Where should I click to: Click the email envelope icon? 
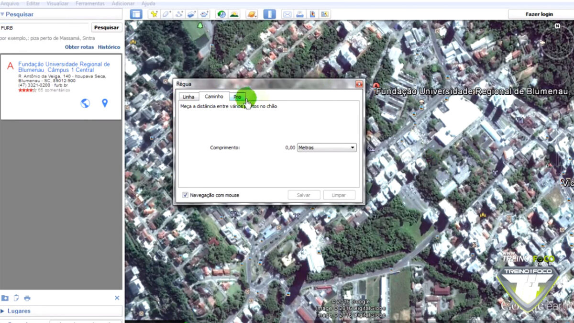point(287,14)
